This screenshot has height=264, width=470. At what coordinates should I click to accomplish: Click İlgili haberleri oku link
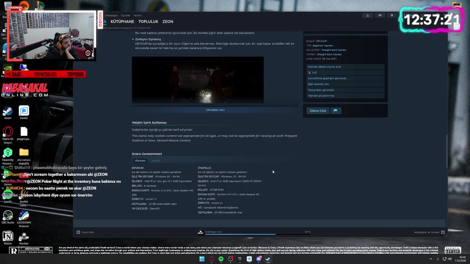click(346, 84)
